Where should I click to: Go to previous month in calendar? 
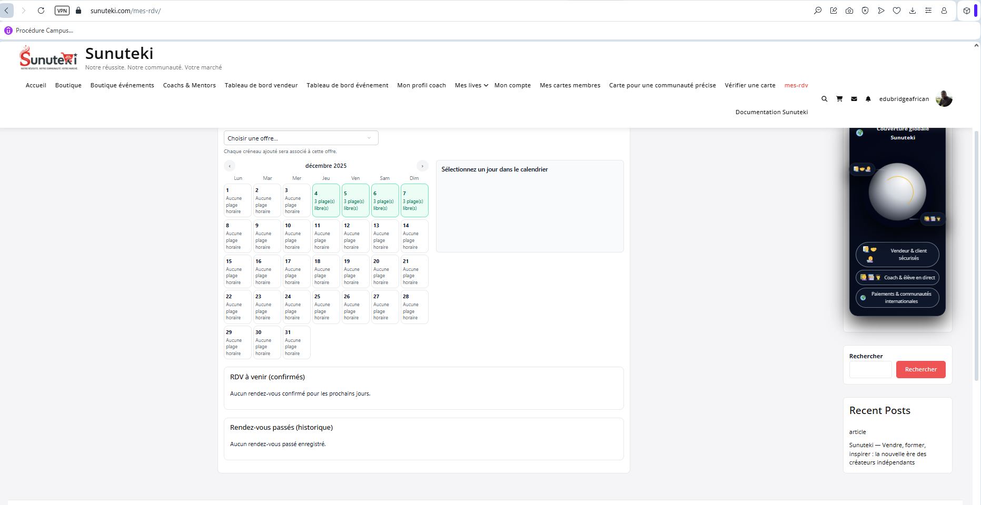point(230,166)
